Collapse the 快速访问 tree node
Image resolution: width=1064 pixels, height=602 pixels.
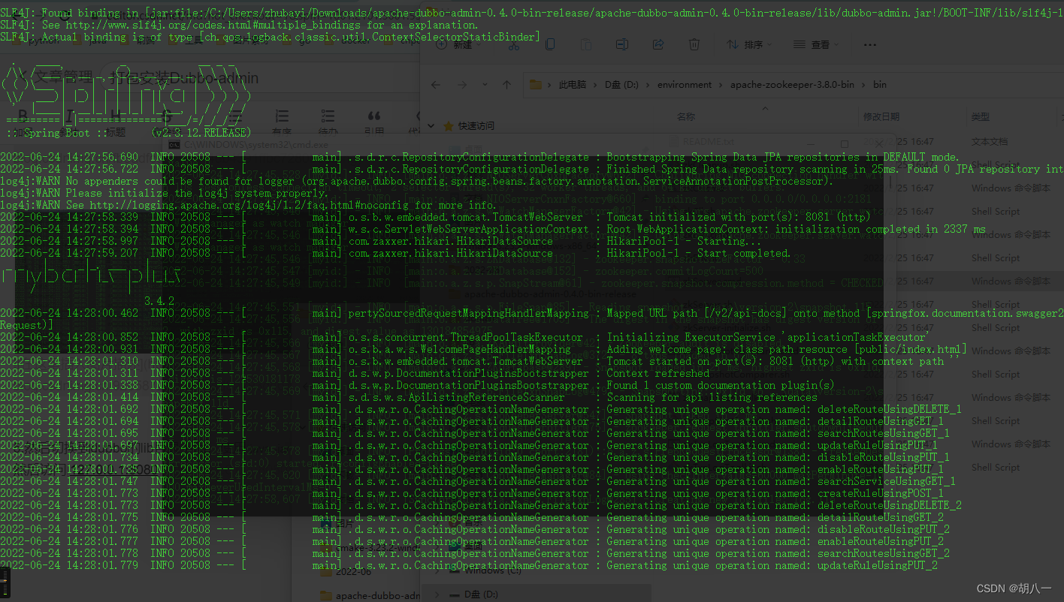(x=431, y=126)
